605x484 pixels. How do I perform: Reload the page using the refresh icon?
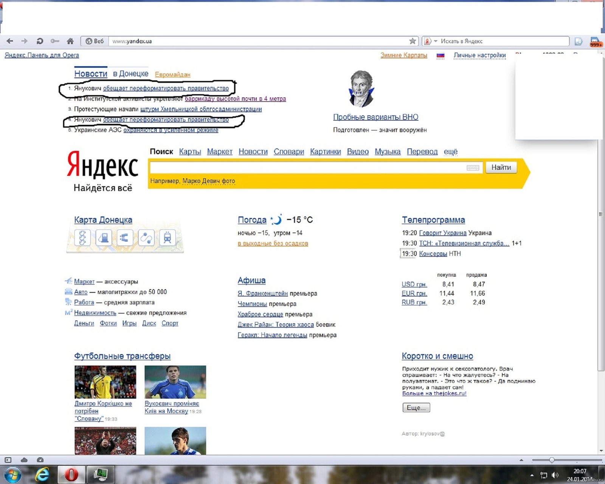point(39,41)
